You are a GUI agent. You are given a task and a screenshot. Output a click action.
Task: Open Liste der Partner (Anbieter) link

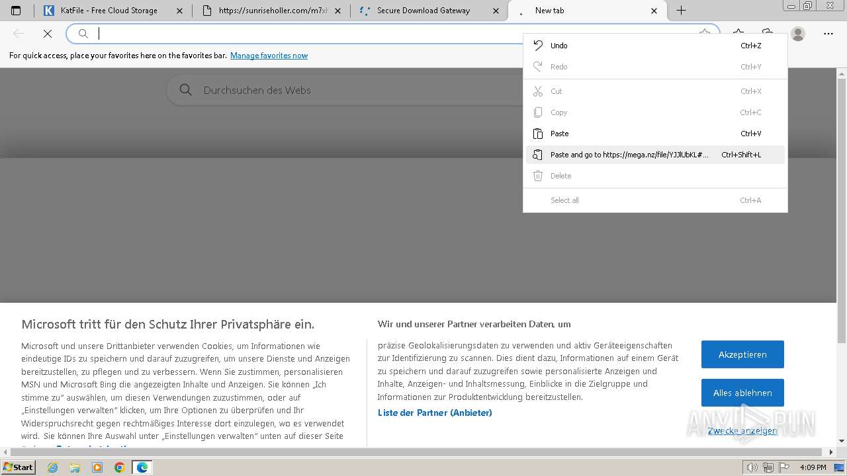(435, 413)
